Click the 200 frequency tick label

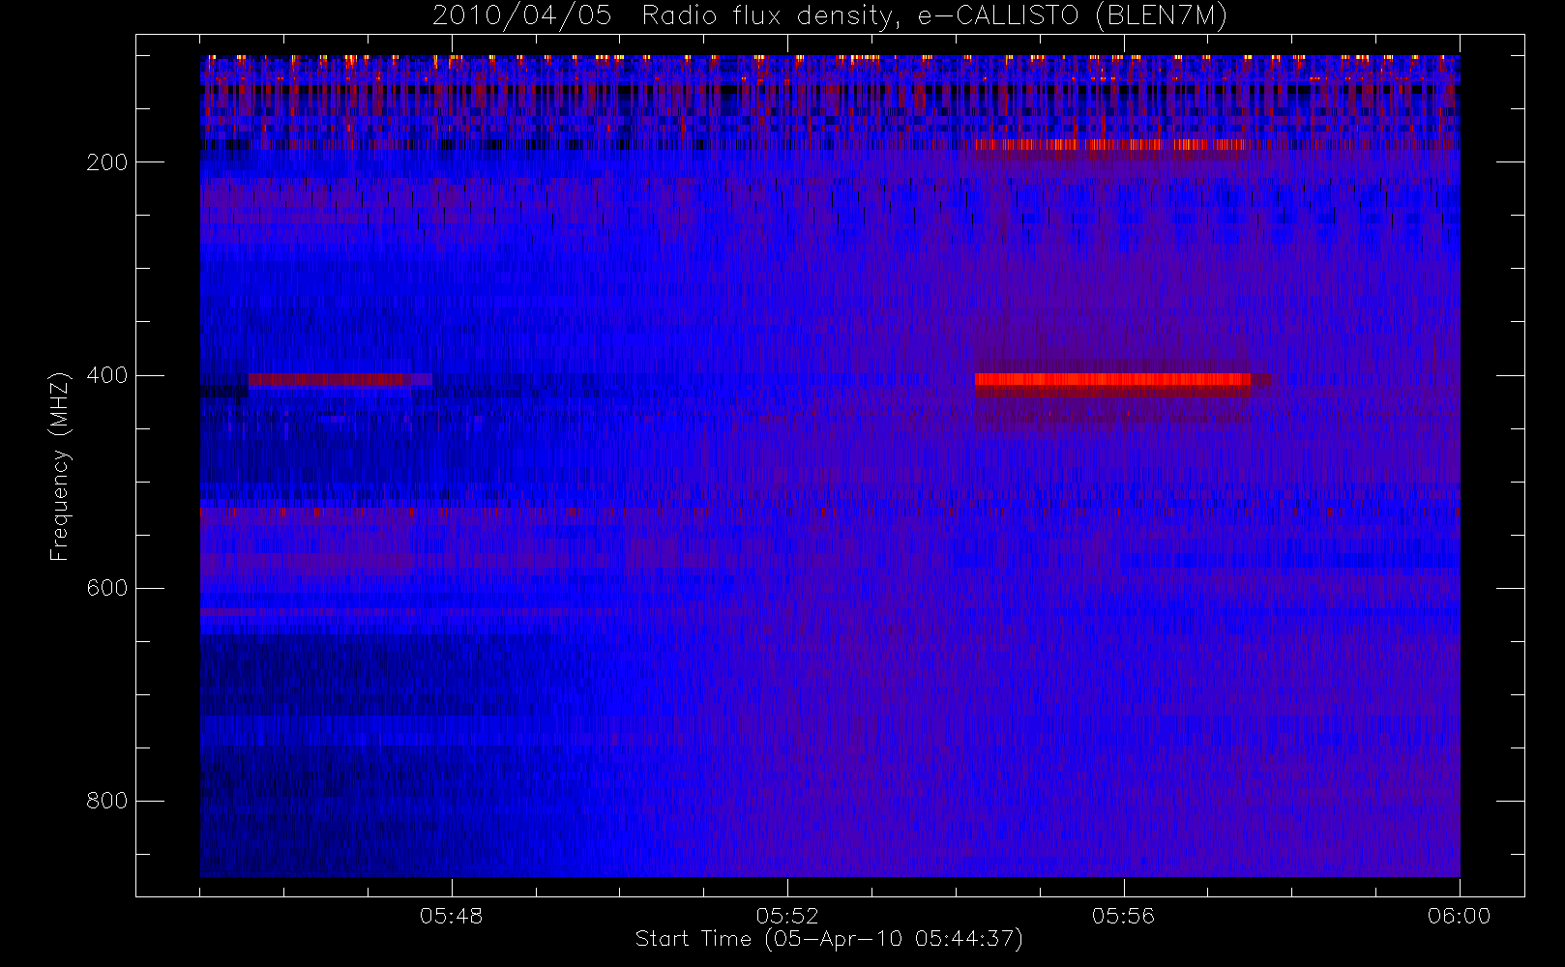107,162
